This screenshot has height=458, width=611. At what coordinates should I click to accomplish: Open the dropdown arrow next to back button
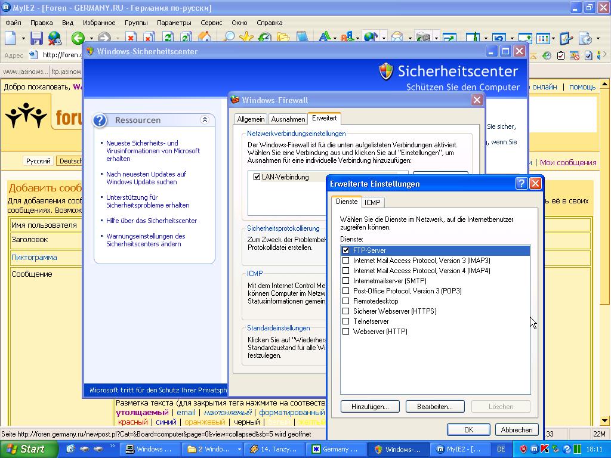91,38
